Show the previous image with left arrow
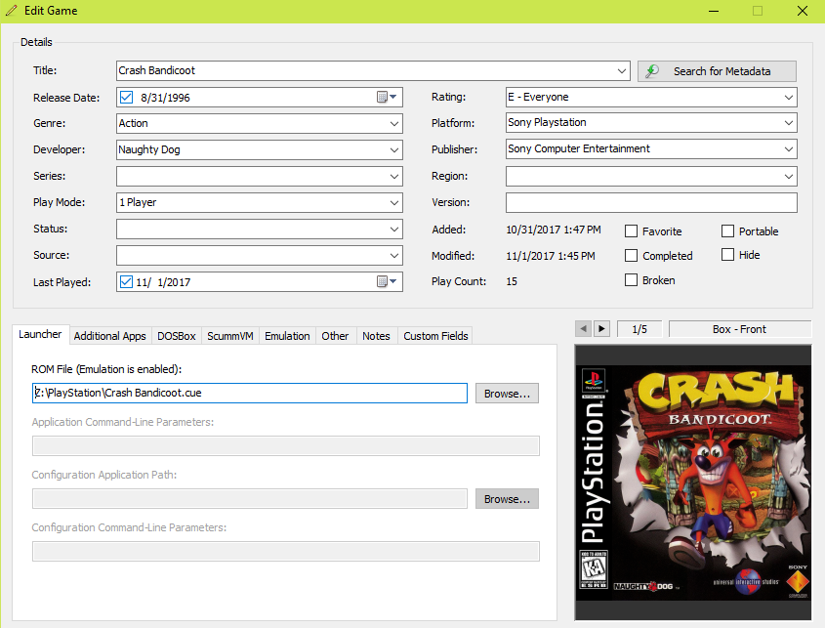Image resolution: width=825 pixels, height=628 pixels. point(583,329)
